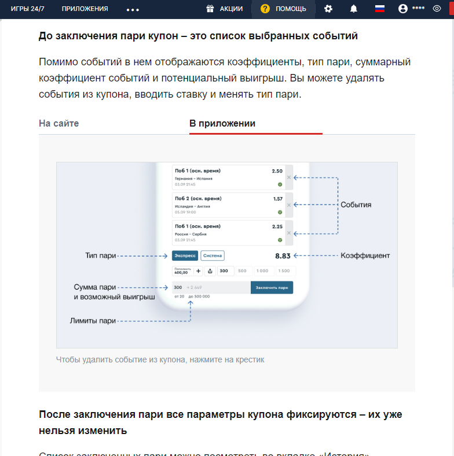Open the user account profile icon
The height and width of the screenshot is (456, 454).
(x=402, y=9)
